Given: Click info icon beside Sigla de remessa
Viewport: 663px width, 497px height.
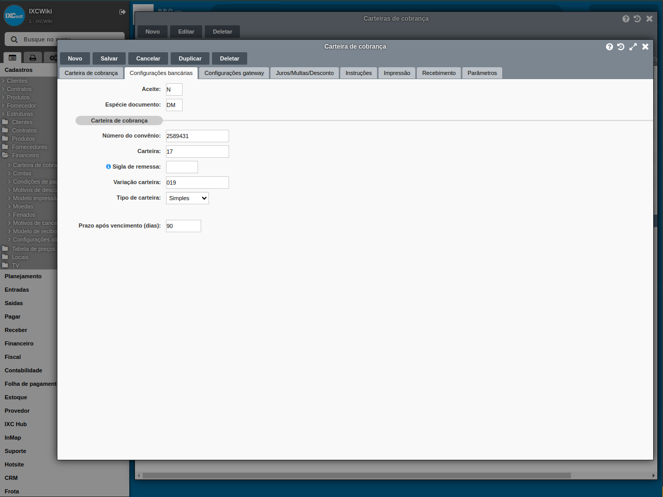Looking at the screenshot, I should click(x=109, y=167).
